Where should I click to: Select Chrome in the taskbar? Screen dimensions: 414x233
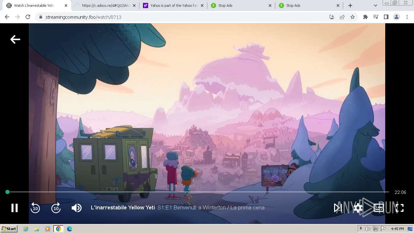point(59,229)
